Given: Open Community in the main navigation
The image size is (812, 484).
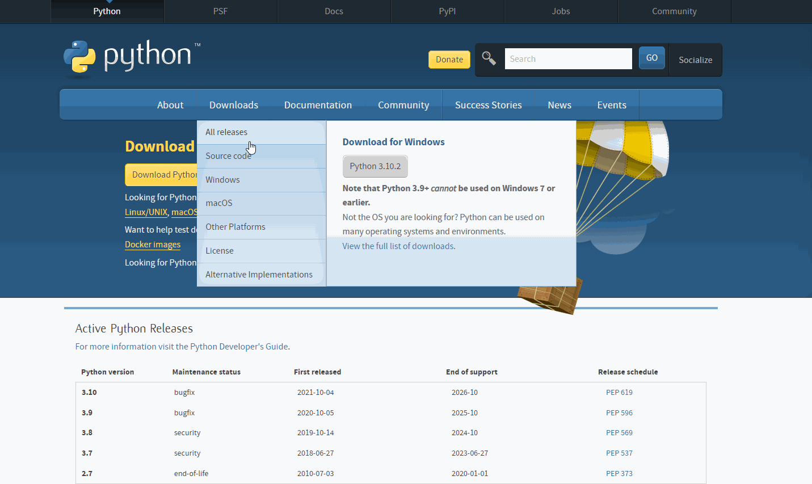Looking at the screenshot, I should click(403, 105).
